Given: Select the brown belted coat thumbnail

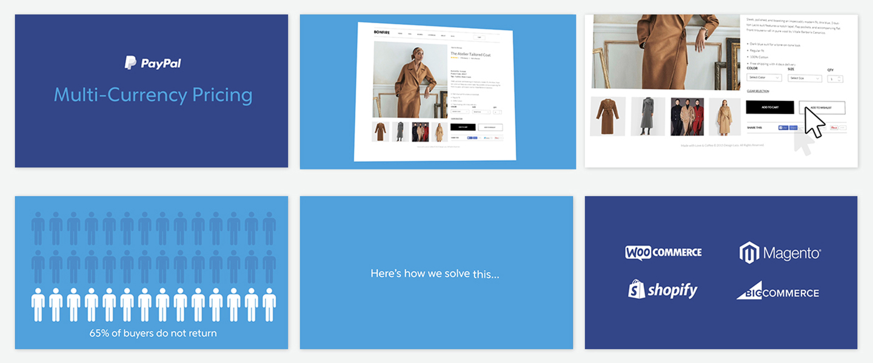Looking at the screenshot, I should point(606,116).
